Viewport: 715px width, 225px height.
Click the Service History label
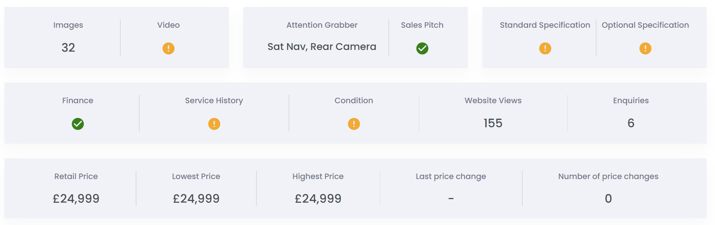coord(214,101)
